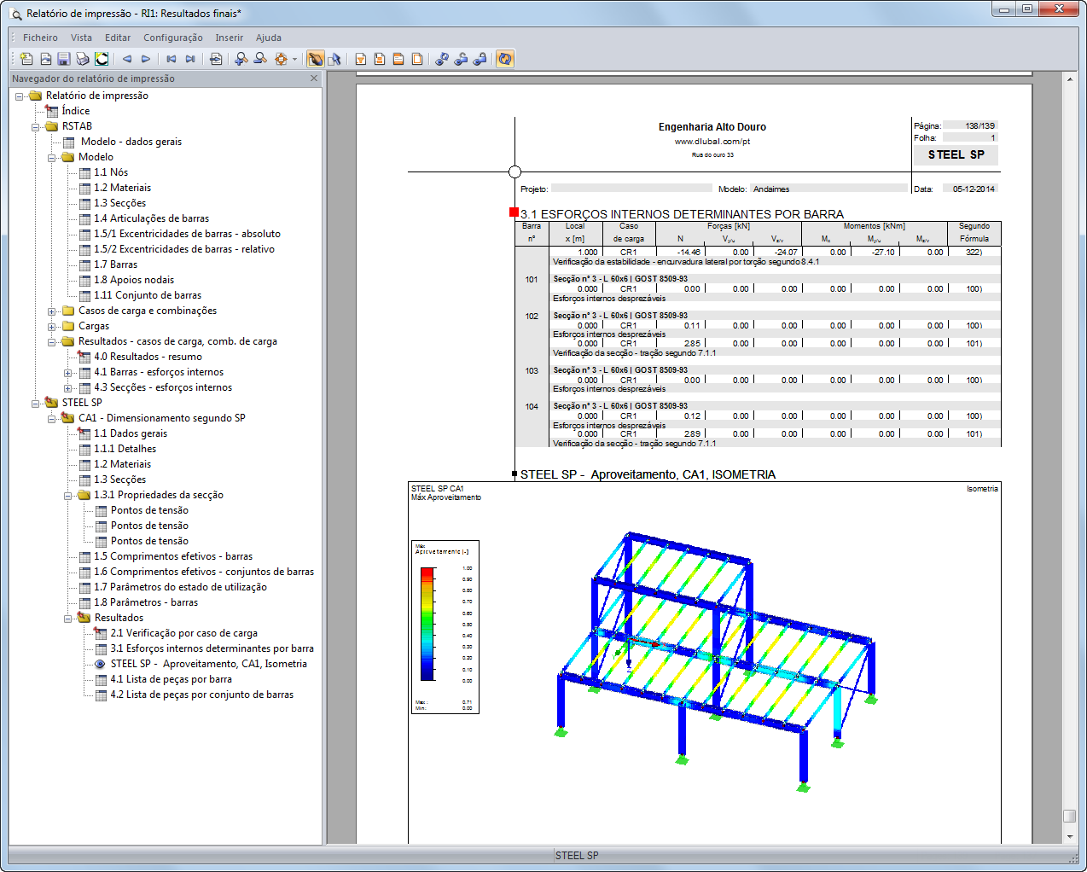Refresh the report with the circular arrows icon
The height and width of the screenshot is (872, 1087).
click(x=505, y=59)
